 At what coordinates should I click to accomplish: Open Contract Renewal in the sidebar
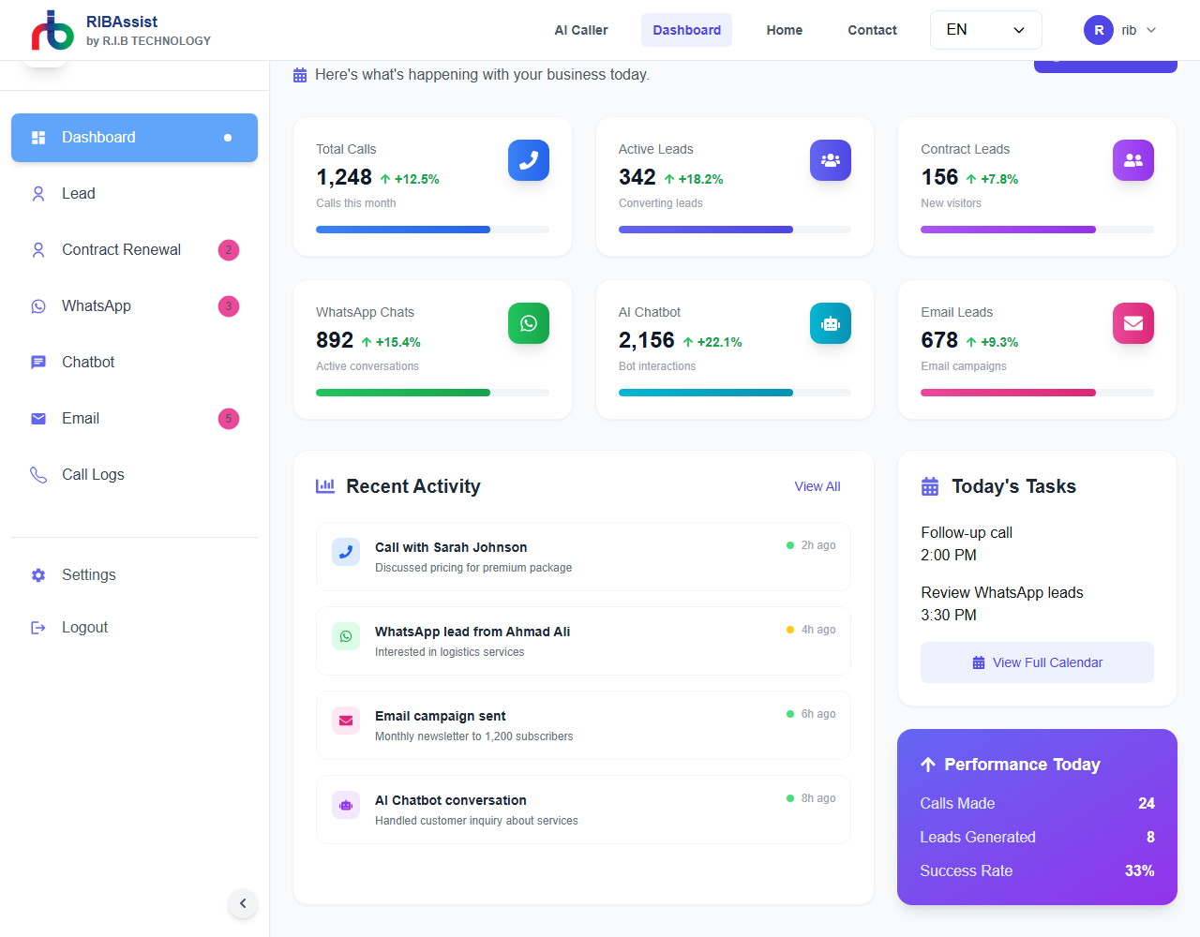coord(121,250)
